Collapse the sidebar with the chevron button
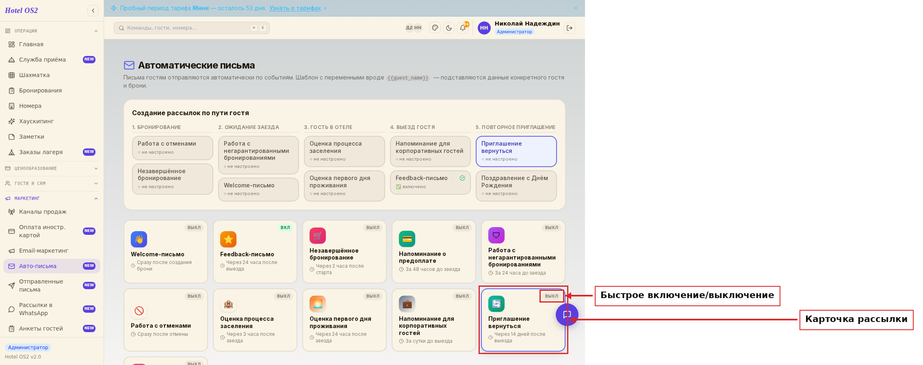The width and height of the screenshot is (923, 365). pos(93,11)
